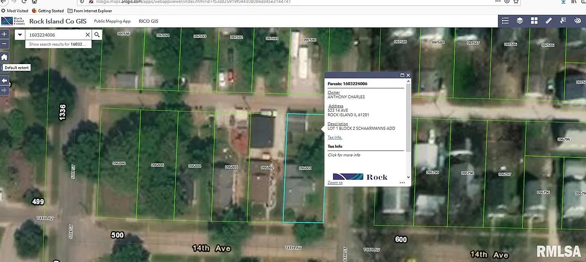Select the Measurement ruler tool

coord(548,21)
